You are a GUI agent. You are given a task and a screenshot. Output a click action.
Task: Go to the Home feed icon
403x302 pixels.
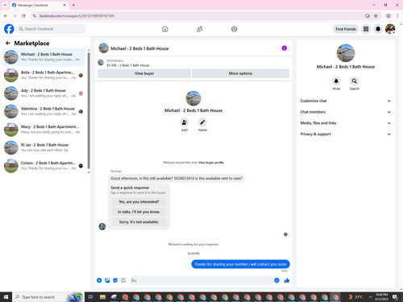pyautogui.click(x=164, y=29)
